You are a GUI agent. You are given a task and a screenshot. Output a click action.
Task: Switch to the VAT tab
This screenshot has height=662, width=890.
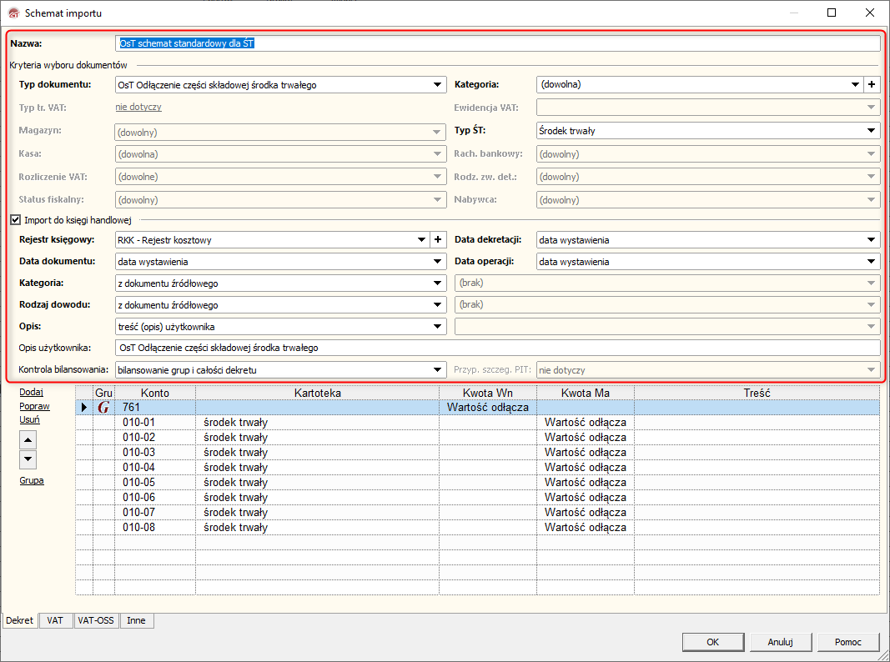55,621
